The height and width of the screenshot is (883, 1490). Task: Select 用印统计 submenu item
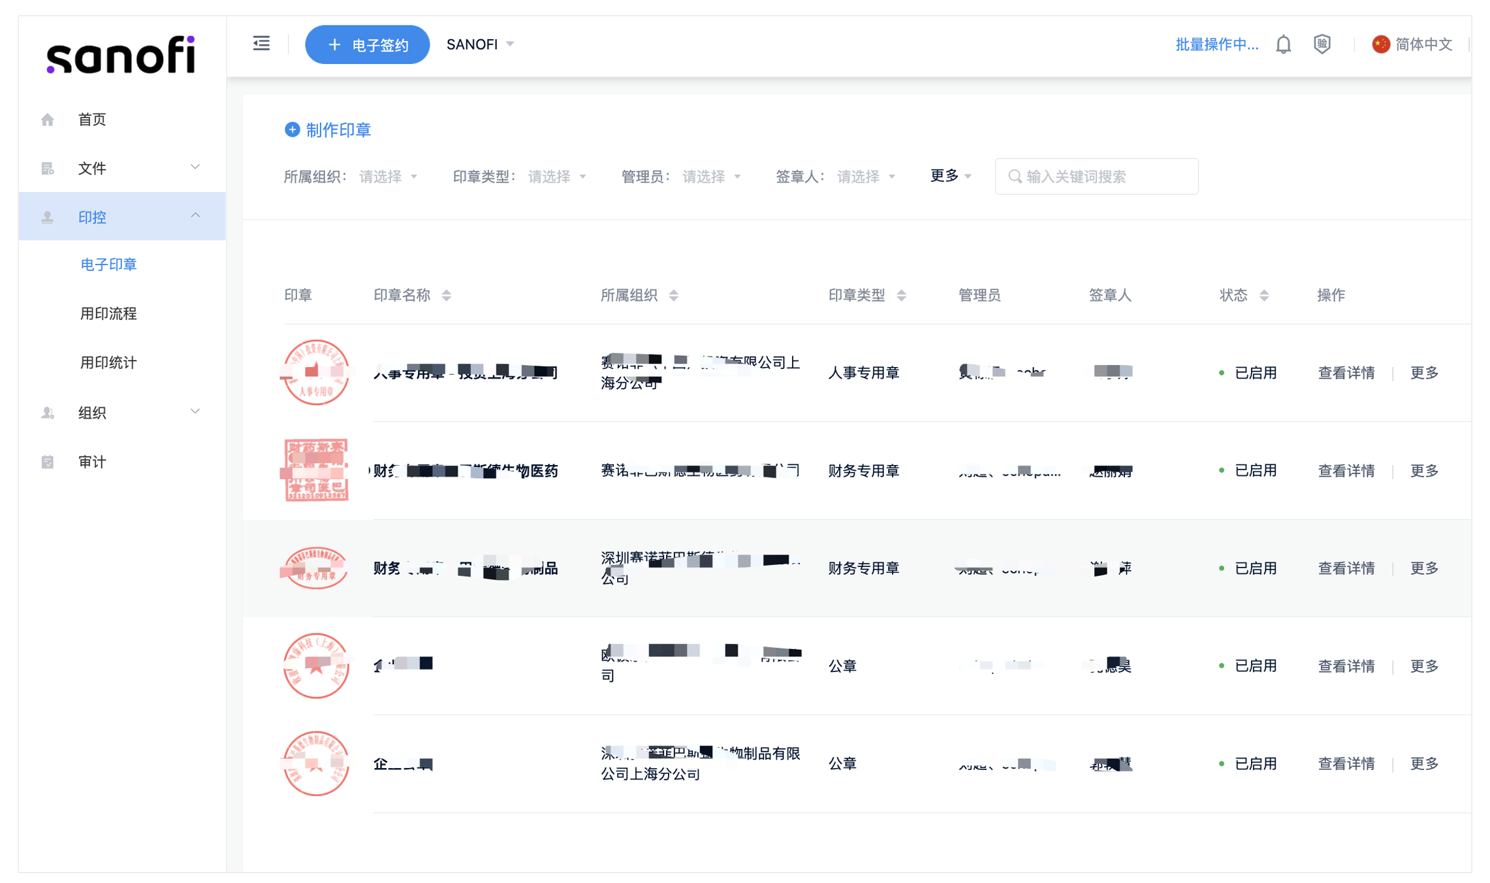[x=108, y=362]
